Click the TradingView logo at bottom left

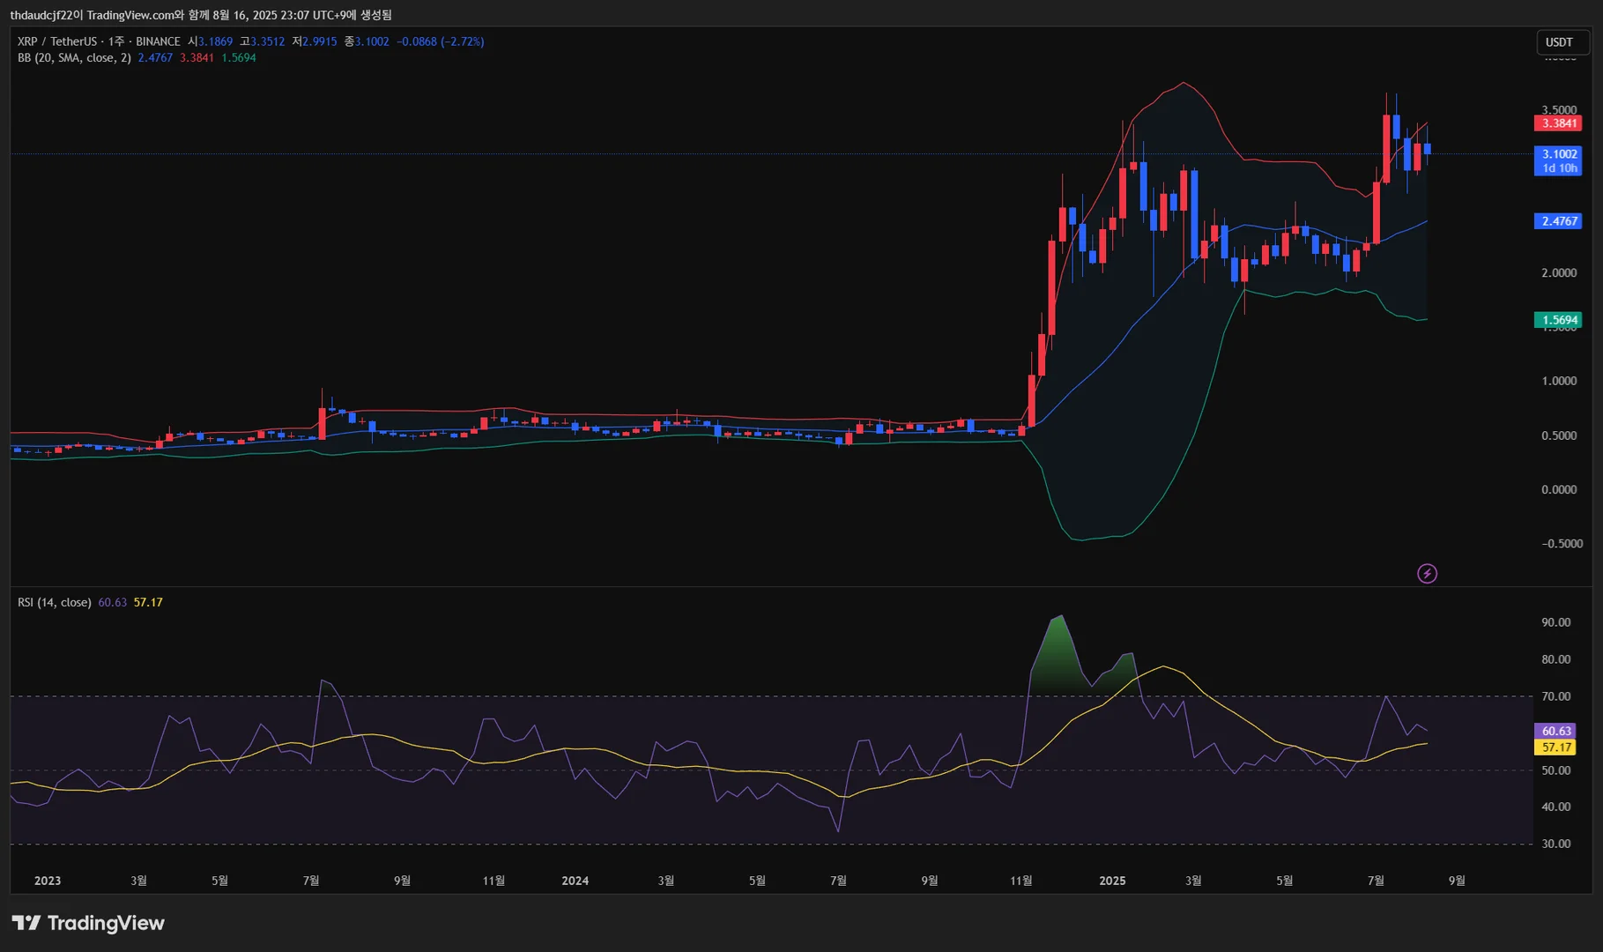(x=88, y=923)
